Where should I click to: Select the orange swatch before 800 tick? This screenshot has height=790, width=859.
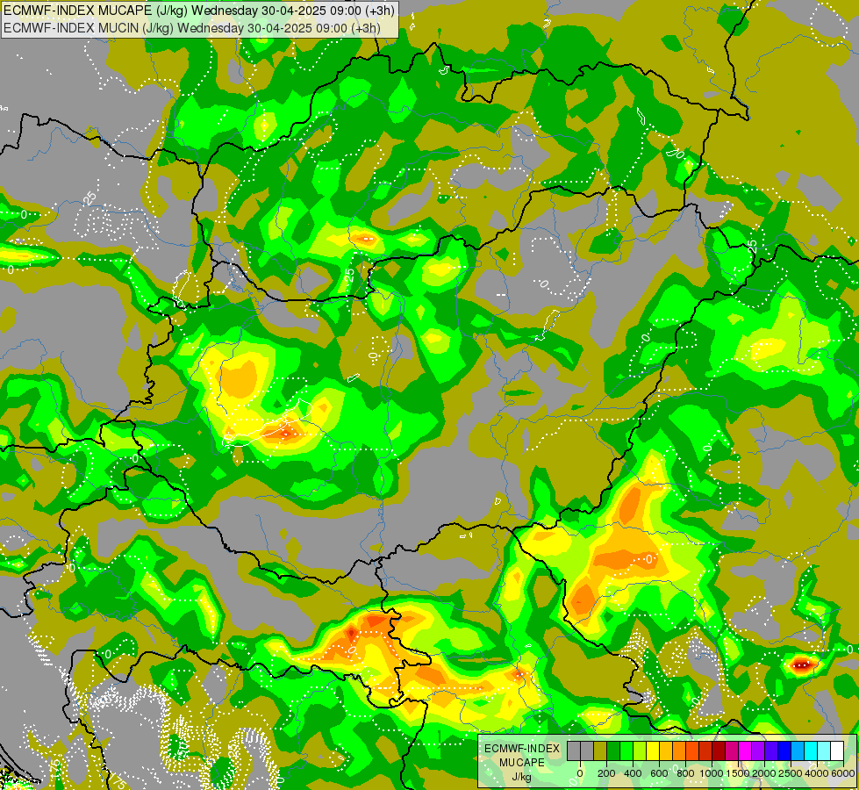pos(679,750)
